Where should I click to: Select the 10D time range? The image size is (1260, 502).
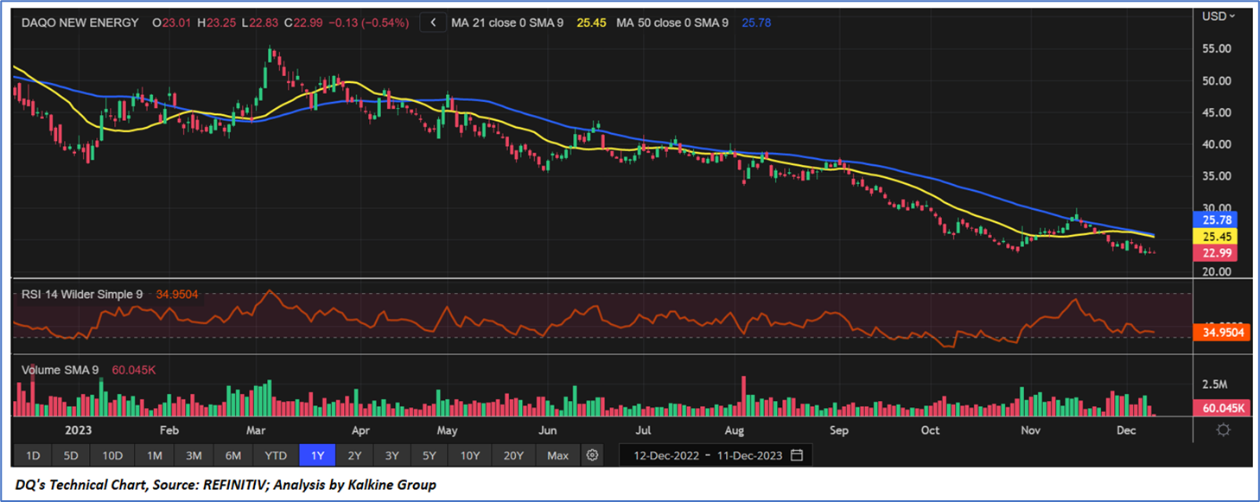click(x=112, y=455)
